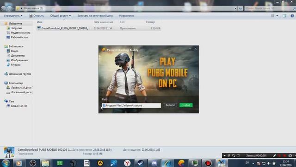
Task: Open the Упорядочить dropdown menu
Action: pyautogui.click(x=13, y=16)
